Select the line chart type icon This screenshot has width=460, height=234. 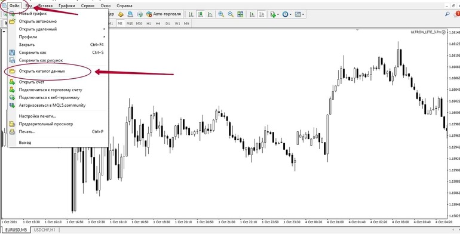coord(210,14)
